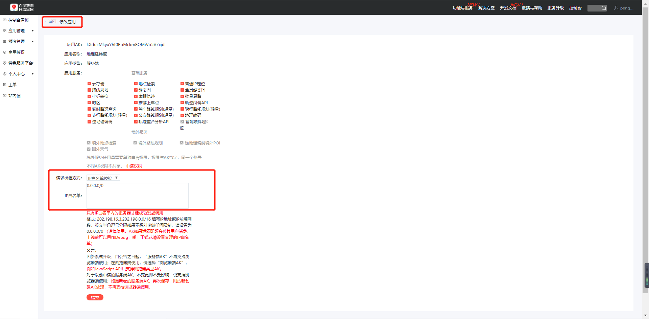Viewport: 649px width, 319px height.
Task: Click the 国外天气 checkbox
Action: pyautogui.click(x=89, y=149)
